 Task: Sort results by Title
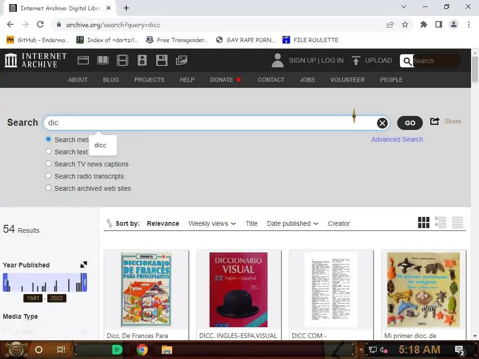[x=251, y=223]
